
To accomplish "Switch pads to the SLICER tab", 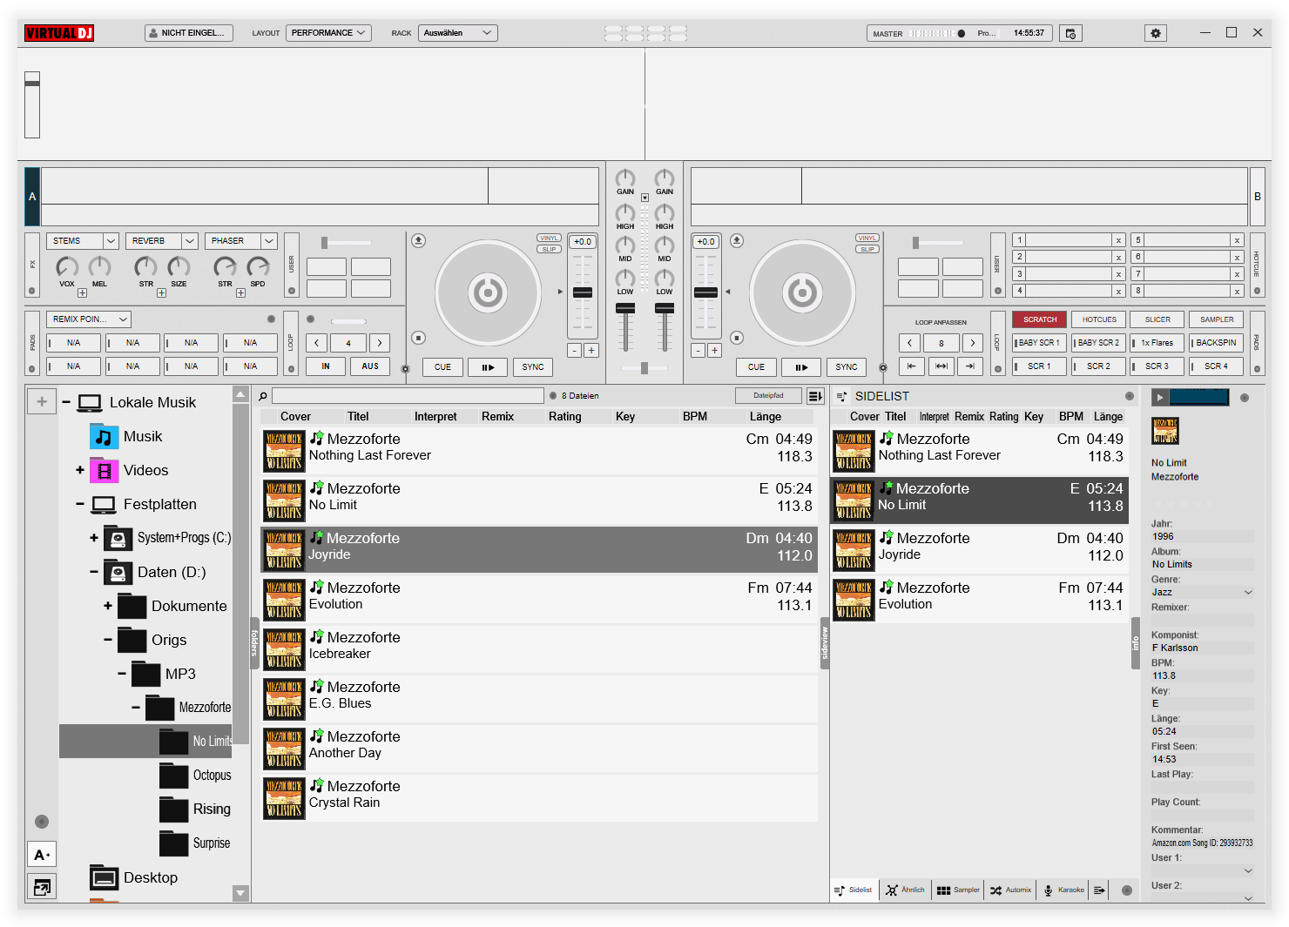I will tap(1157, 319).
